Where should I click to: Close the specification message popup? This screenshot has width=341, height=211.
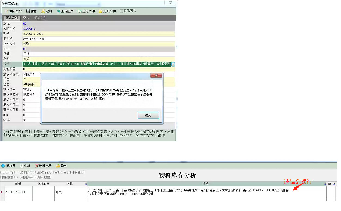click(156, 75)
